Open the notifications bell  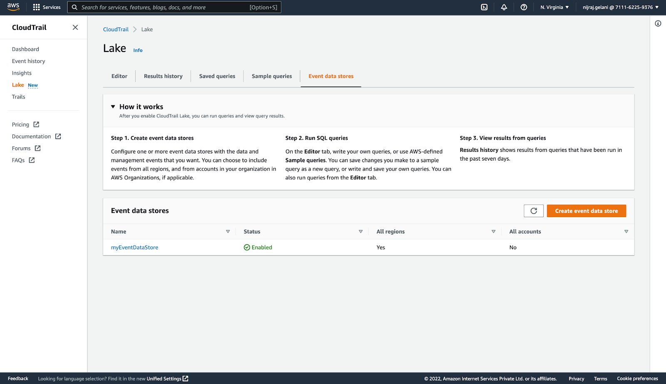[504, 7]
